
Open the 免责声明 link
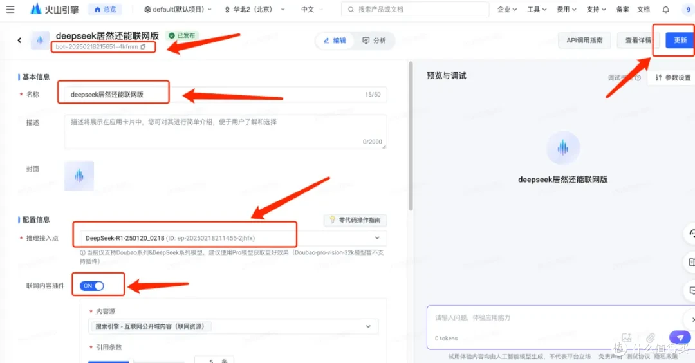point(610,357)
